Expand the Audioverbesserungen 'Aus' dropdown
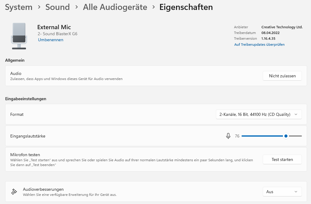Image resolution: width=311 pixels, height=204 pixels. click(x=282, y=192)
